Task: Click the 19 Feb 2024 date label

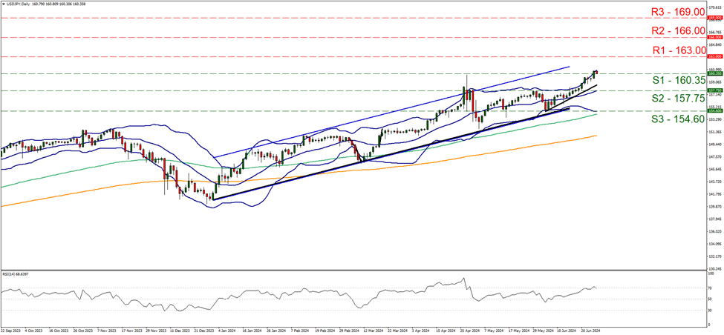Action: click(325, 331)
